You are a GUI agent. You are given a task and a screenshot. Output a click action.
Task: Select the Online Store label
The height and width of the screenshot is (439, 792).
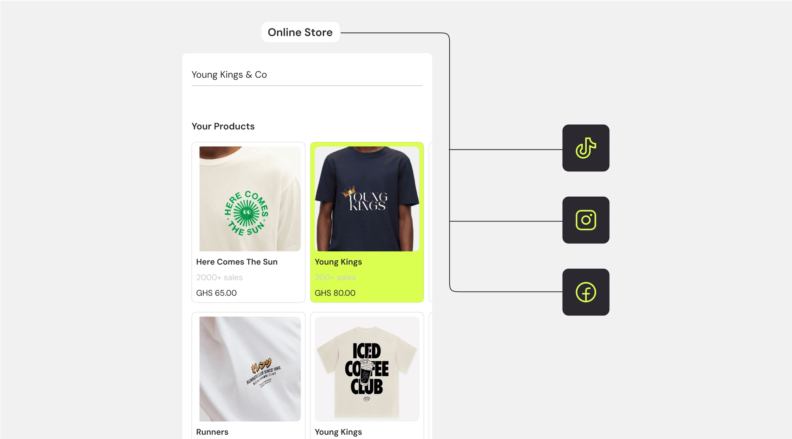click(x=300, y=32)
